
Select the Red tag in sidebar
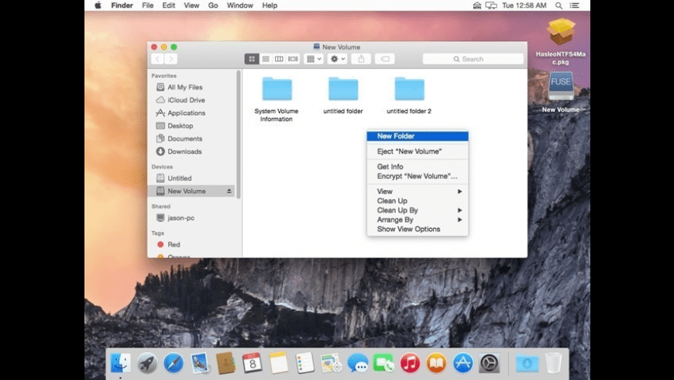tap(174, 244)
